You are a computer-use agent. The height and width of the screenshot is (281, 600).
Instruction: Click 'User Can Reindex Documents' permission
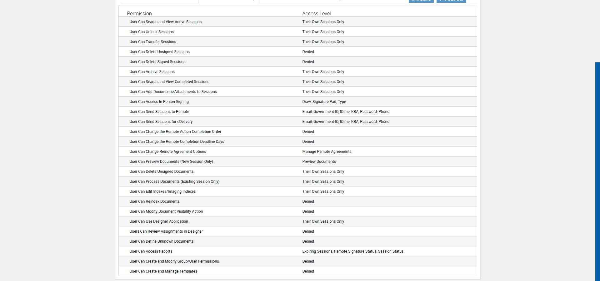pos(154,201)
